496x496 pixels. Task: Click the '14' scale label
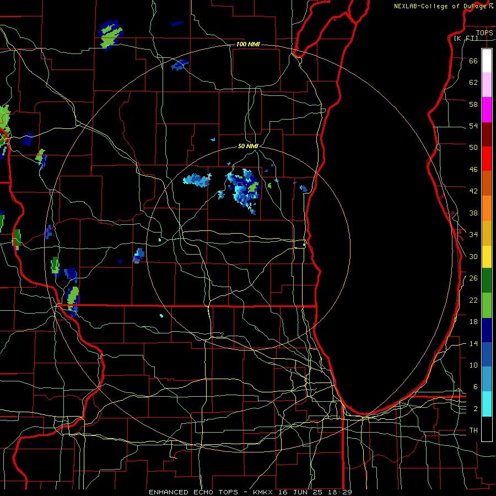tap(473, 343)
